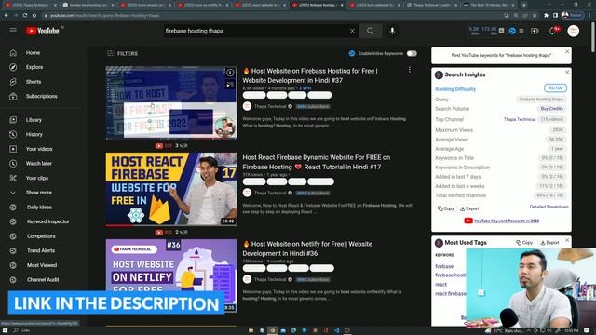Image resolution: width=596 pixels, height=335 pixels.
Task: Open File Explorer from the taskbar
Action: [251, 330]
